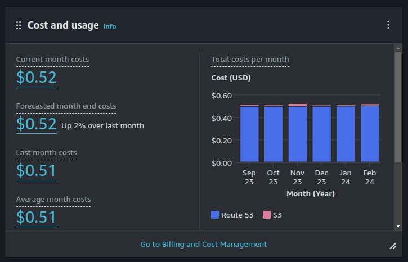This screenshot has height=262, width=408.
Task: Open the forecasted month end costs amount
Action: (37, 124)
